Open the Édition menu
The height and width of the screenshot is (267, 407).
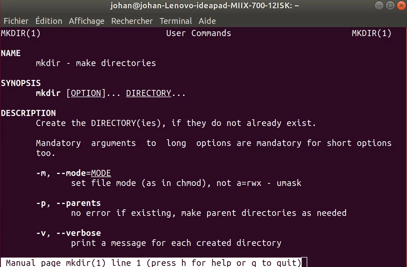[x=49, y=21]
